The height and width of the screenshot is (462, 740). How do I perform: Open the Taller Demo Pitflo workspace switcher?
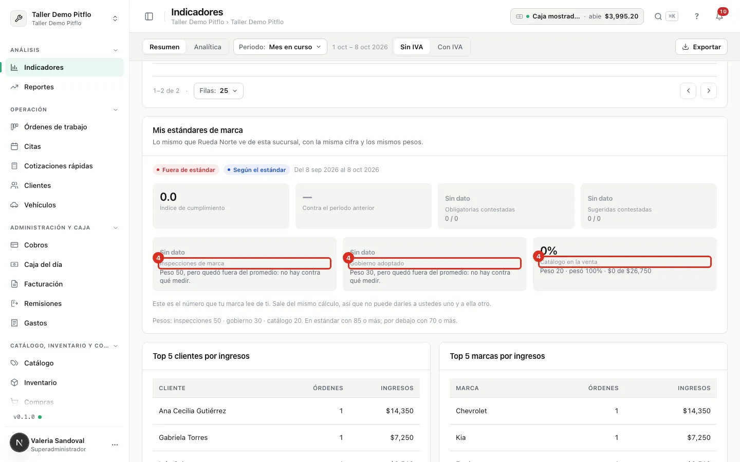64,18
